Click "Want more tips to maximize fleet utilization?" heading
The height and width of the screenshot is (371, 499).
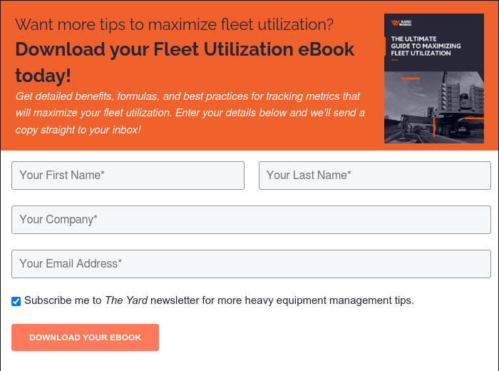[x=175, y=24]
